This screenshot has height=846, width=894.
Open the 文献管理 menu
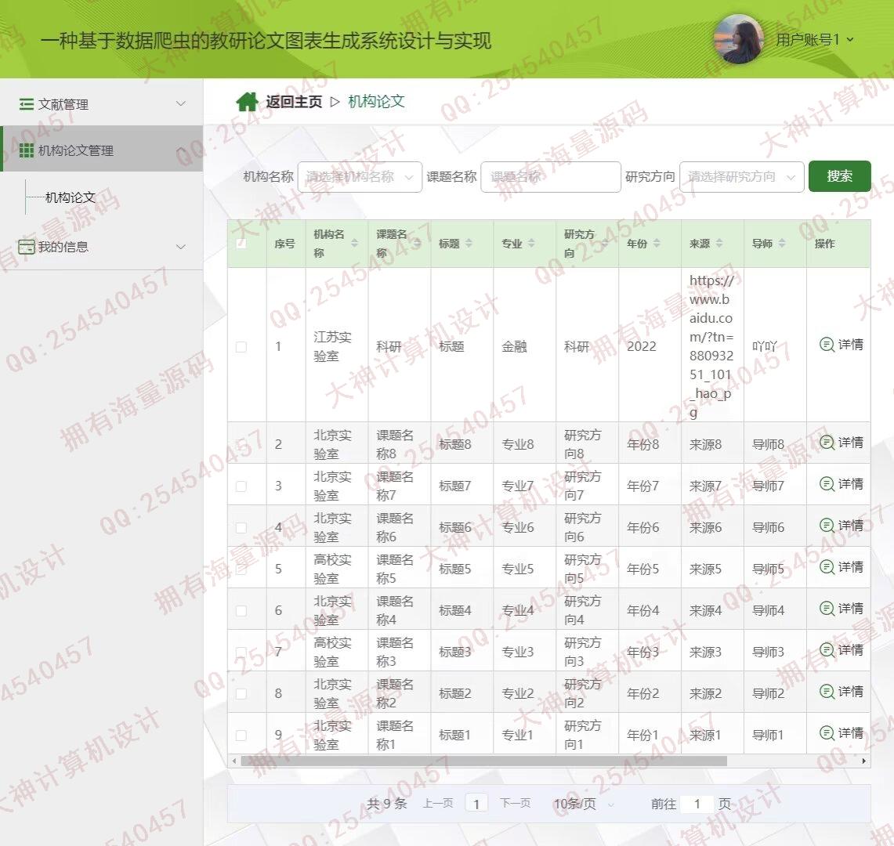point(102,103)
